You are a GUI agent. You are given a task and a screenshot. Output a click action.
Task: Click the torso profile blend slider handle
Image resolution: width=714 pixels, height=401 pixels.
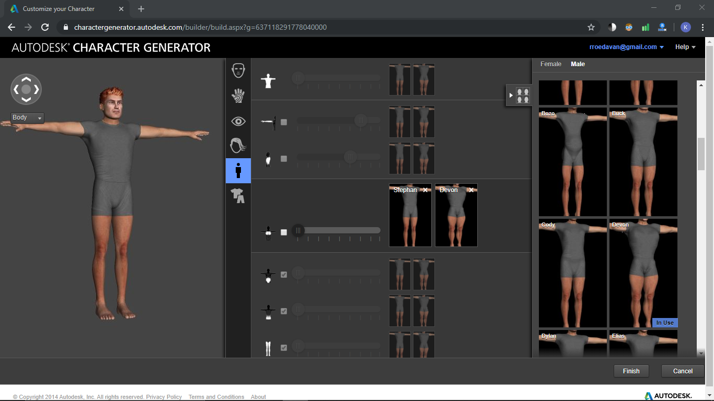350,157
